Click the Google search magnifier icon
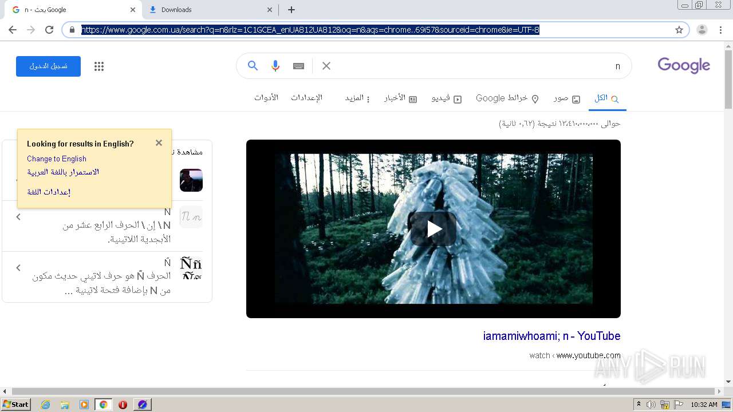733x412 pixels. (253, 66)
